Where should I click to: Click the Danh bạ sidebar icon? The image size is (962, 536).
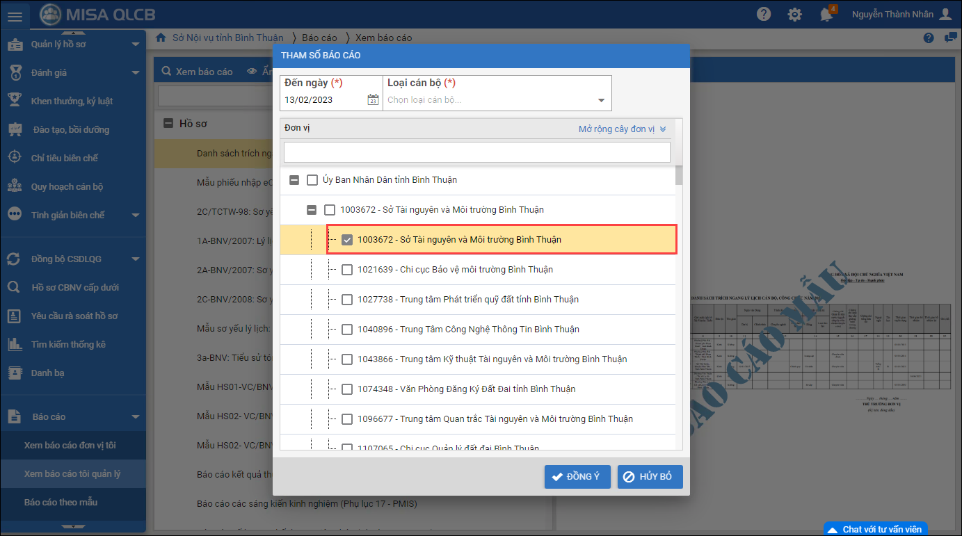[x=15, y=373]
